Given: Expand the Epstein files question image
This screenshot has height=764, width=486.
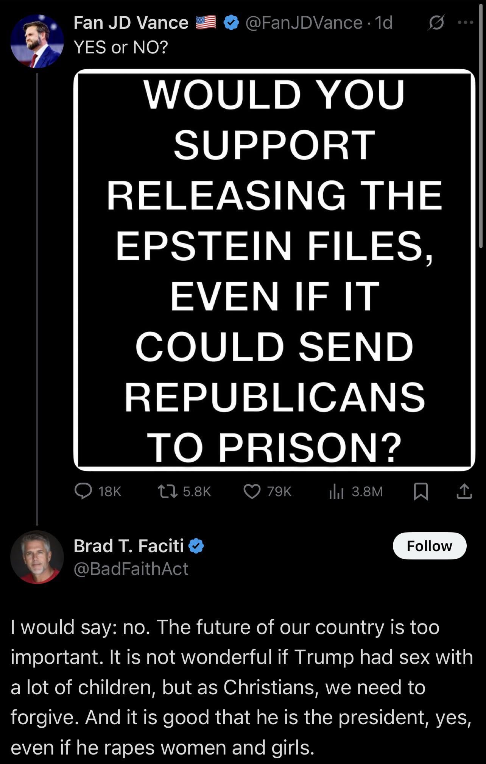Looking at the screenshot, I should coord(274,270).
